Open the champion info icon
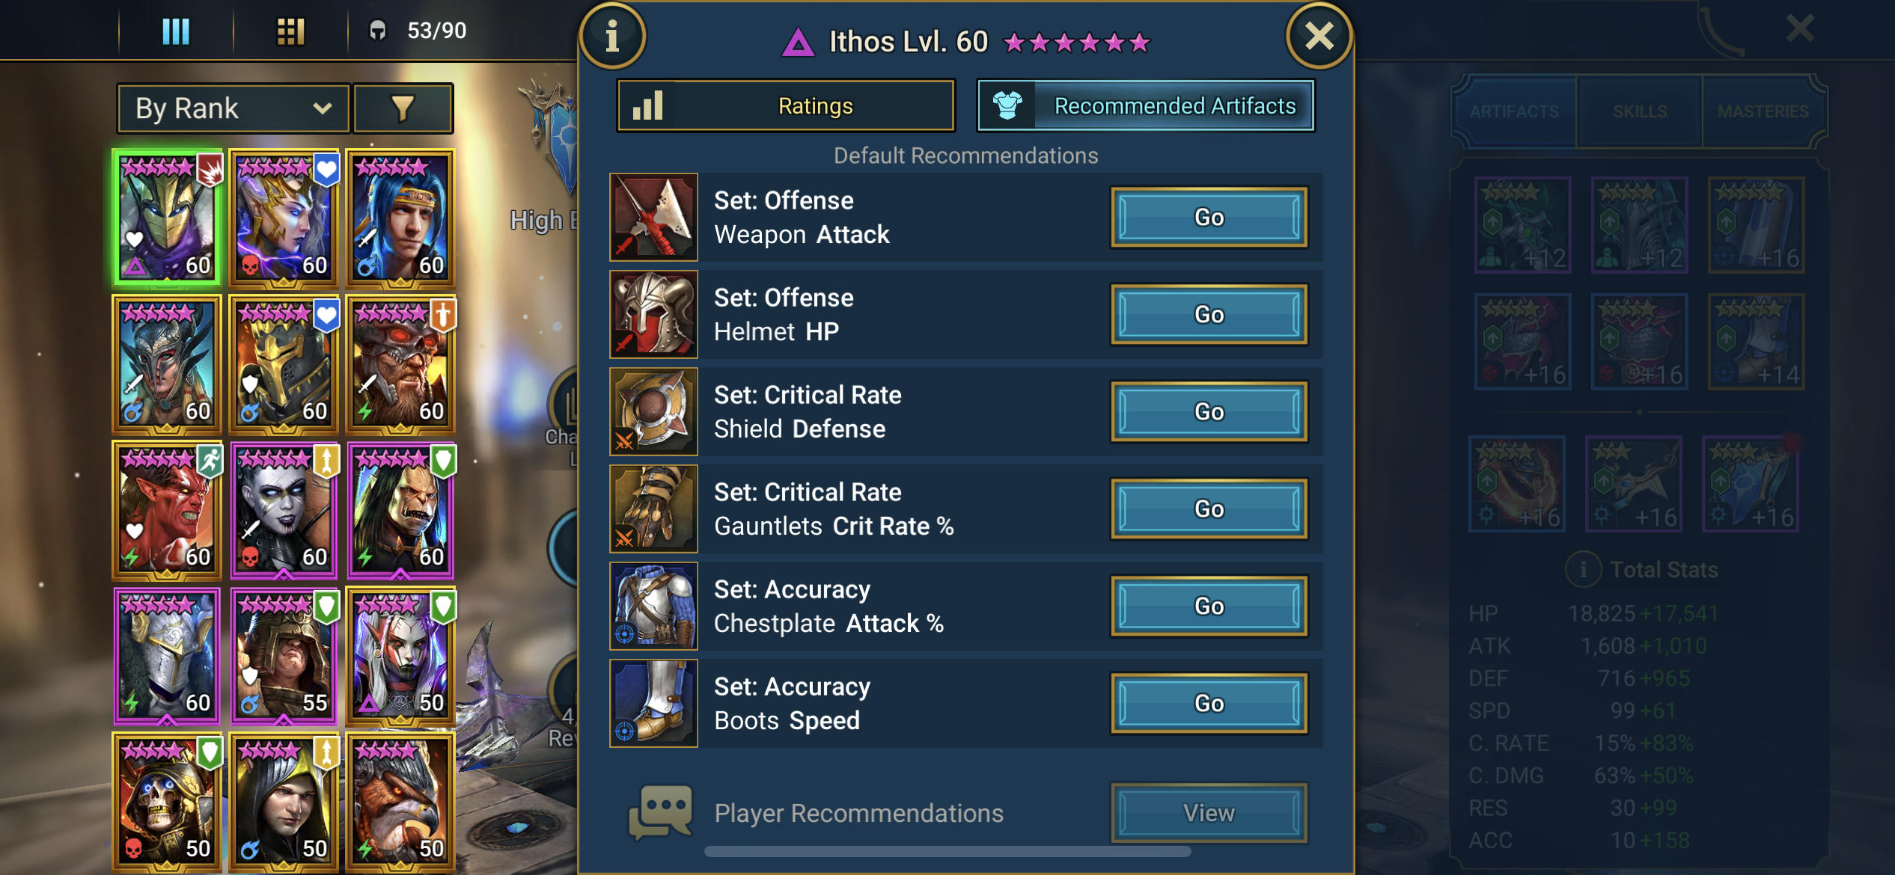1895x875 pixels. 612,35
